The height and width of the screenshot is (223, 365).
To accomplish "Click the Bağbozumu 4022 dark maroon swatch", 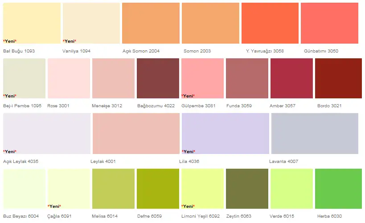I will click(158, 78).
